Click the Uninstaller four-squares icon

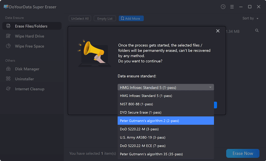8,79
